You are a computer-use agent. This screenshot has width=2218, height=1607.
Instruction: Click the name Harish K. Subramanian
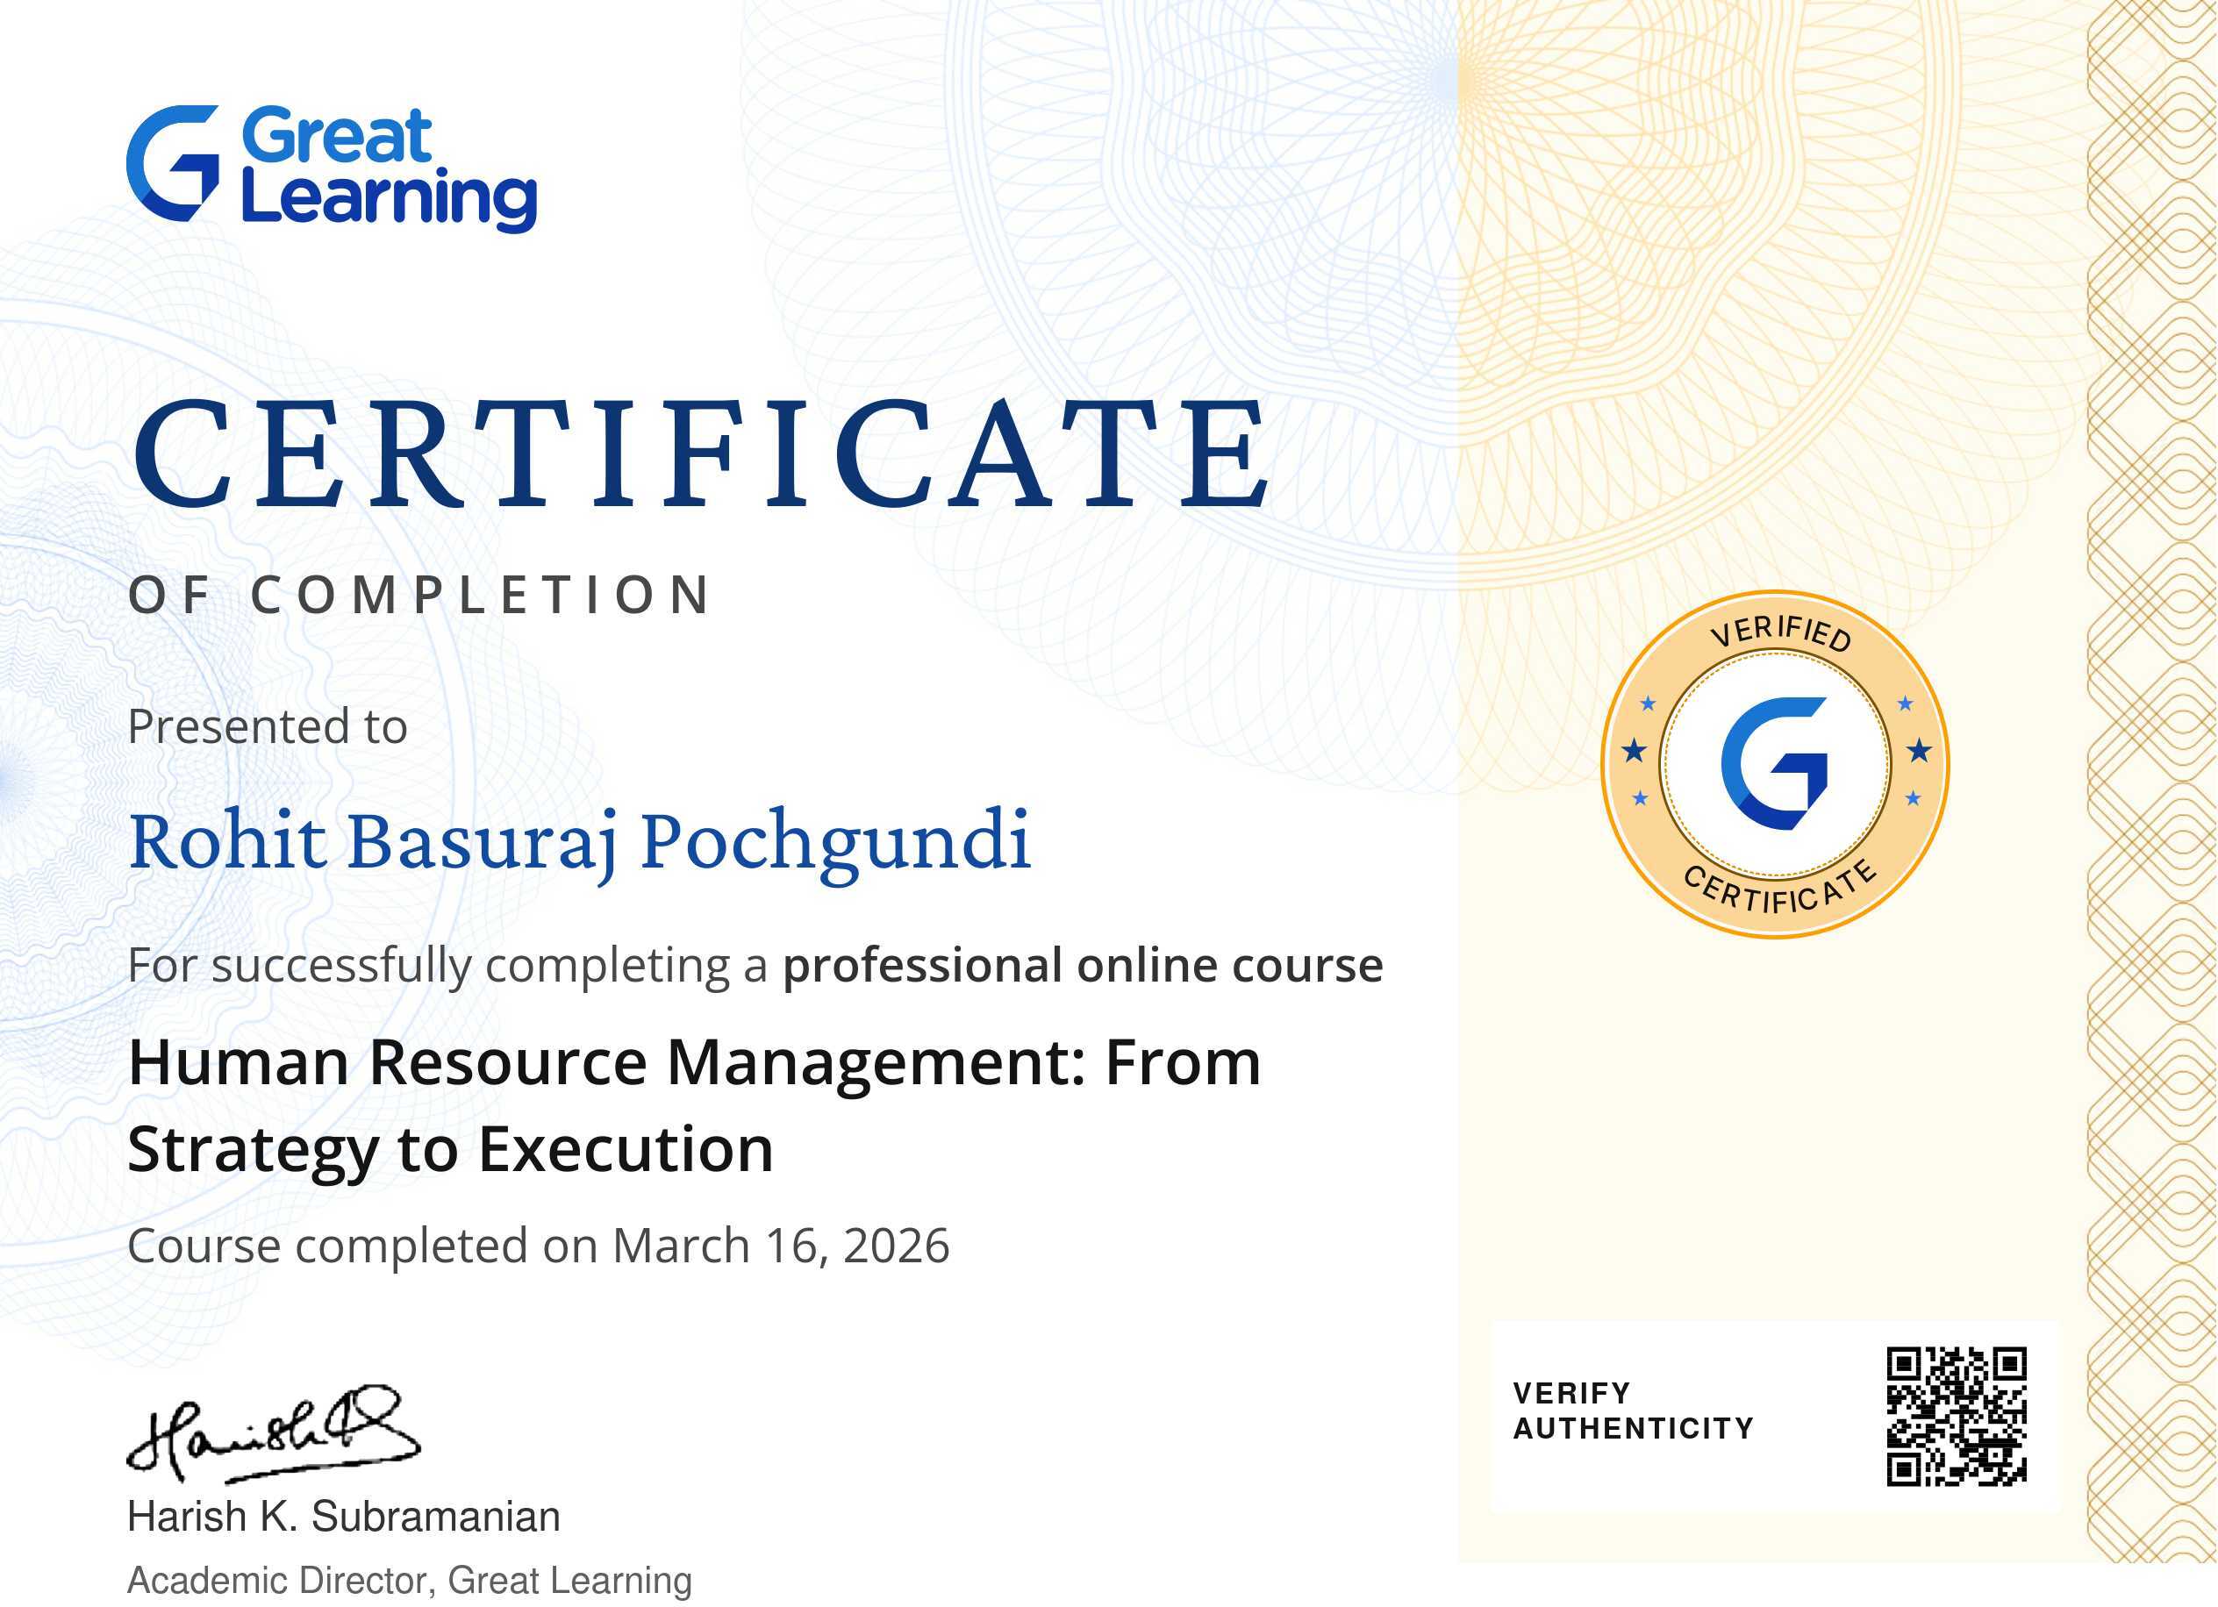tap(344, 1516)
